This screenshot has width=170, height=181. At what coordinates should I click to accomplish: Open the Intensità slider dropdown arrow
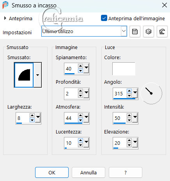[135, 118]
